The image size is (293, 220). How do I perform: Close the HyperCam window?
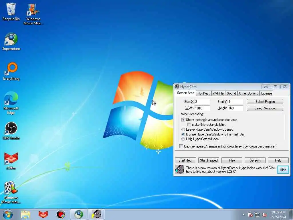click(285, 87)
